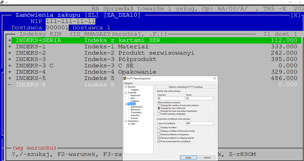The image size is (304, 161).
Task: Click the Z-rKSOM hint in the bottom bar
Action: coord(243,154)
